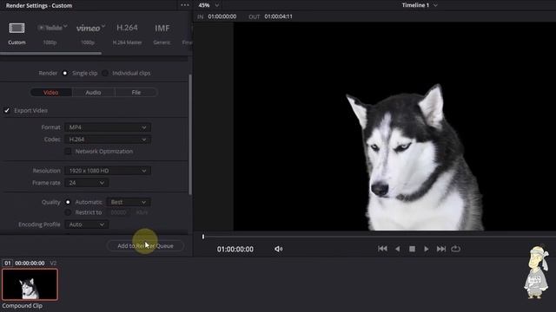Stop playback in the viewer

pyautogui.click(x=412, y=249)
